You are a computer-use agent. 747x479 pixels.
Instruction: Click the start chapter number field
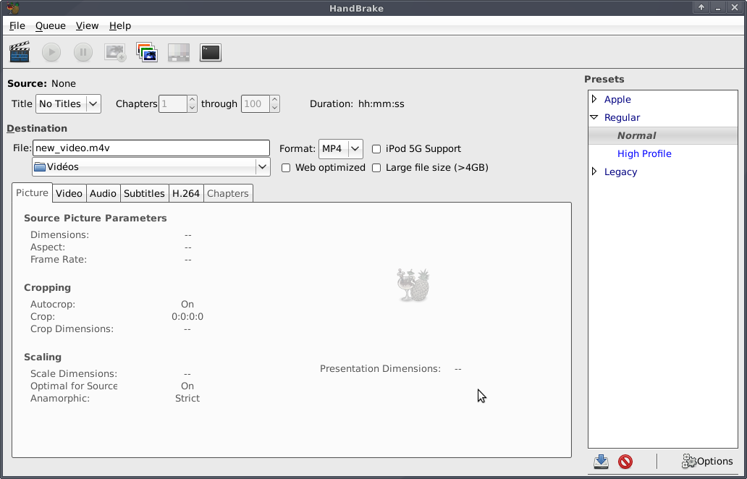tap(172, 103)
